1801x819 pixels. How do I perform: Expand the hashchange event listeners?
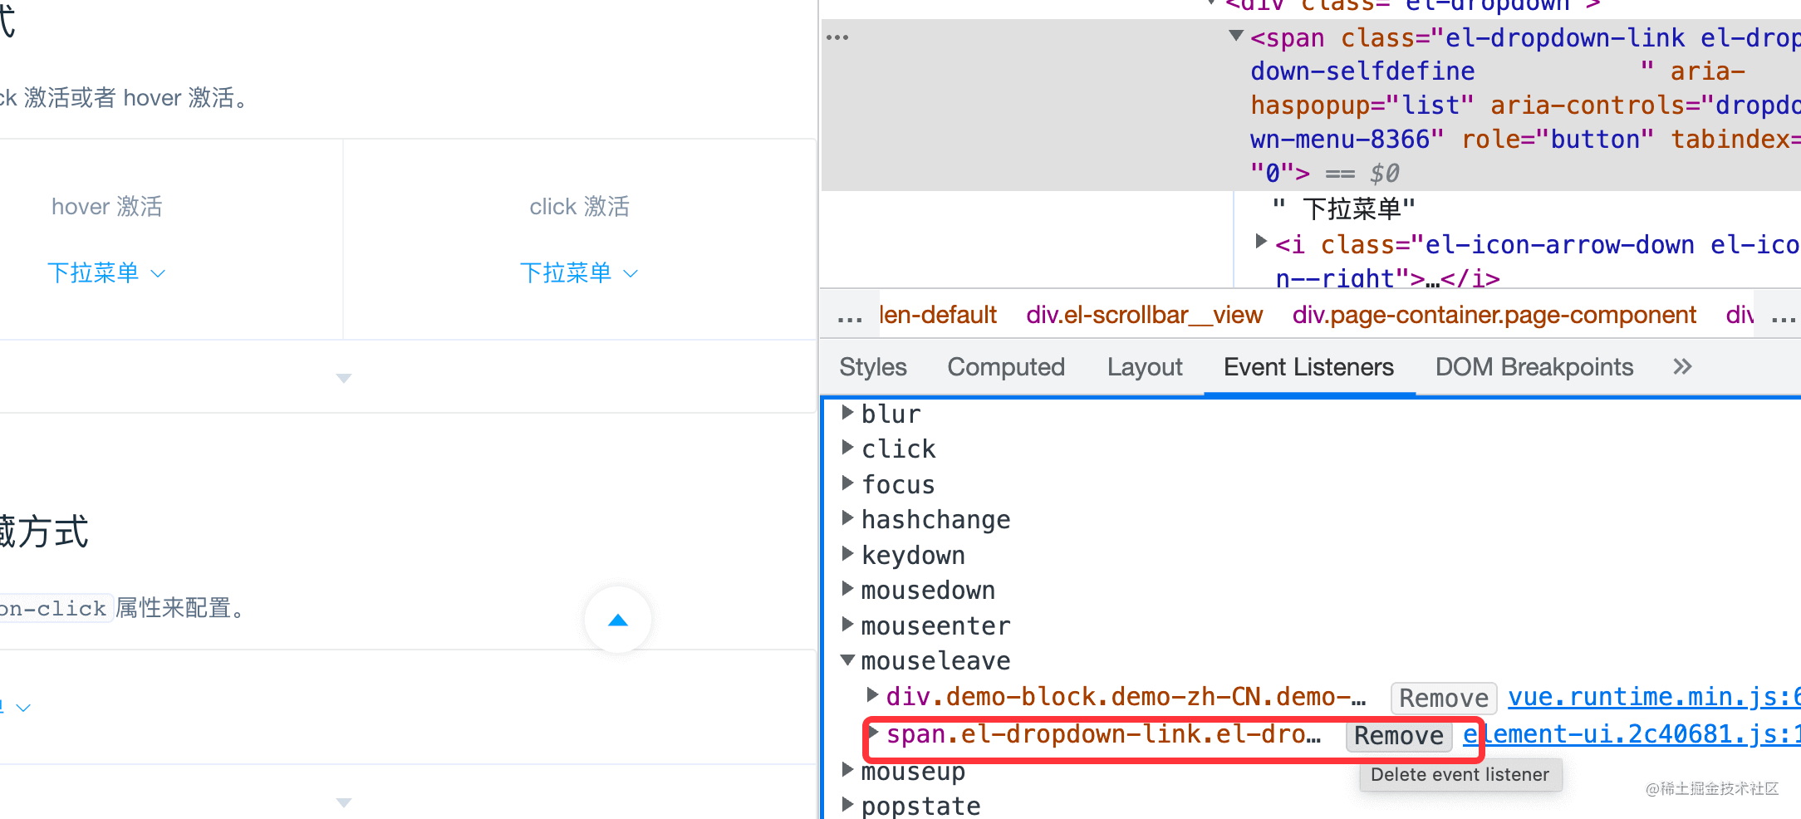847,517
